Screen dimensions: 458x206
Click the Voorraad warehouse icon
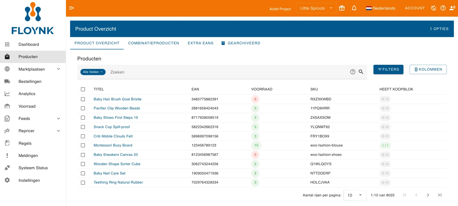coord(7,106)
